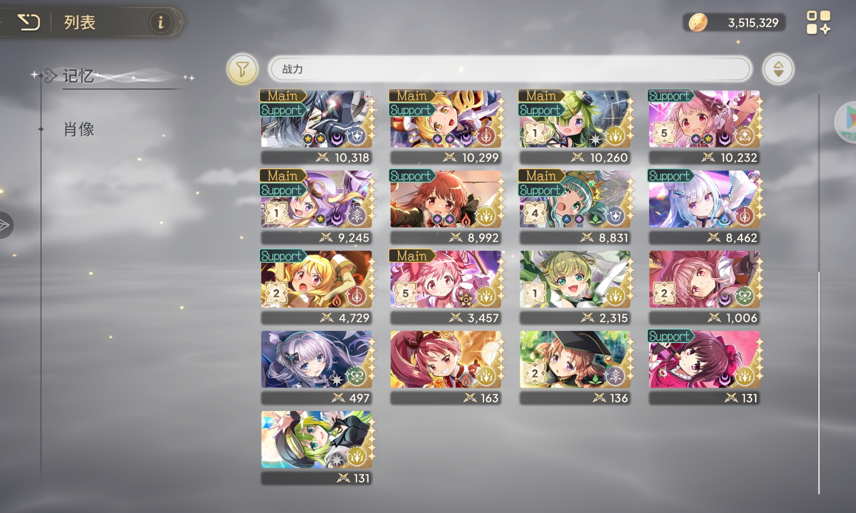
Task: Click the back arrow icon
Action: (x=29, y=22)
